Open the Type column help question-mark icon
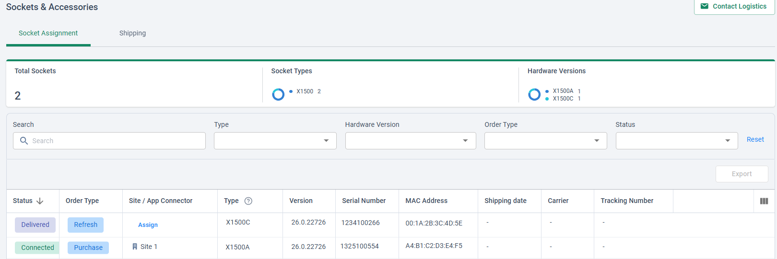 click(248, 201)
